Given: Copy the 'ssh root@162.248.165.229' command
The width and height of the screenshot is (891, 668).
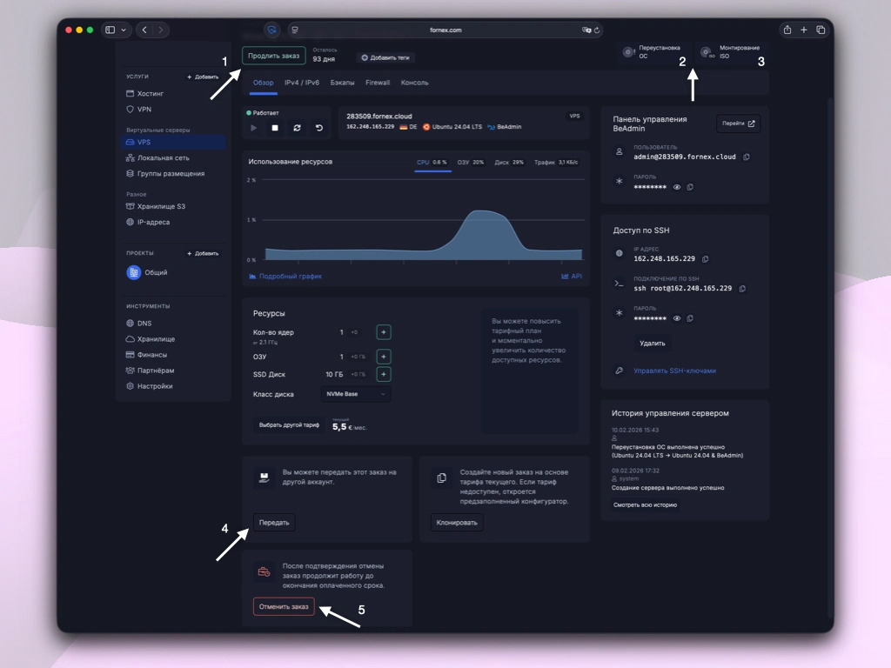Looking at the screenshot, I should [x=742, y=289].
